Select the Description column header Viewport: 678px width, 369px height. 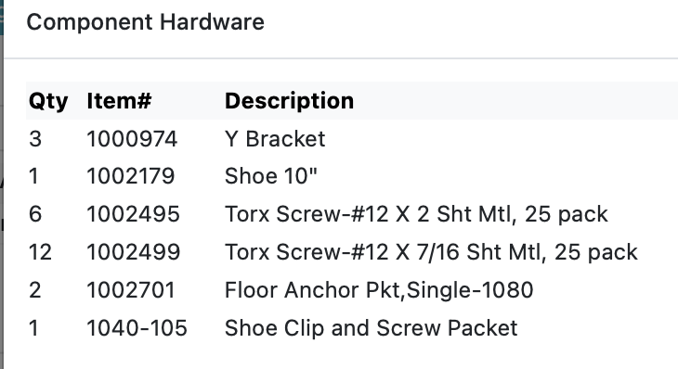point(289,101)
